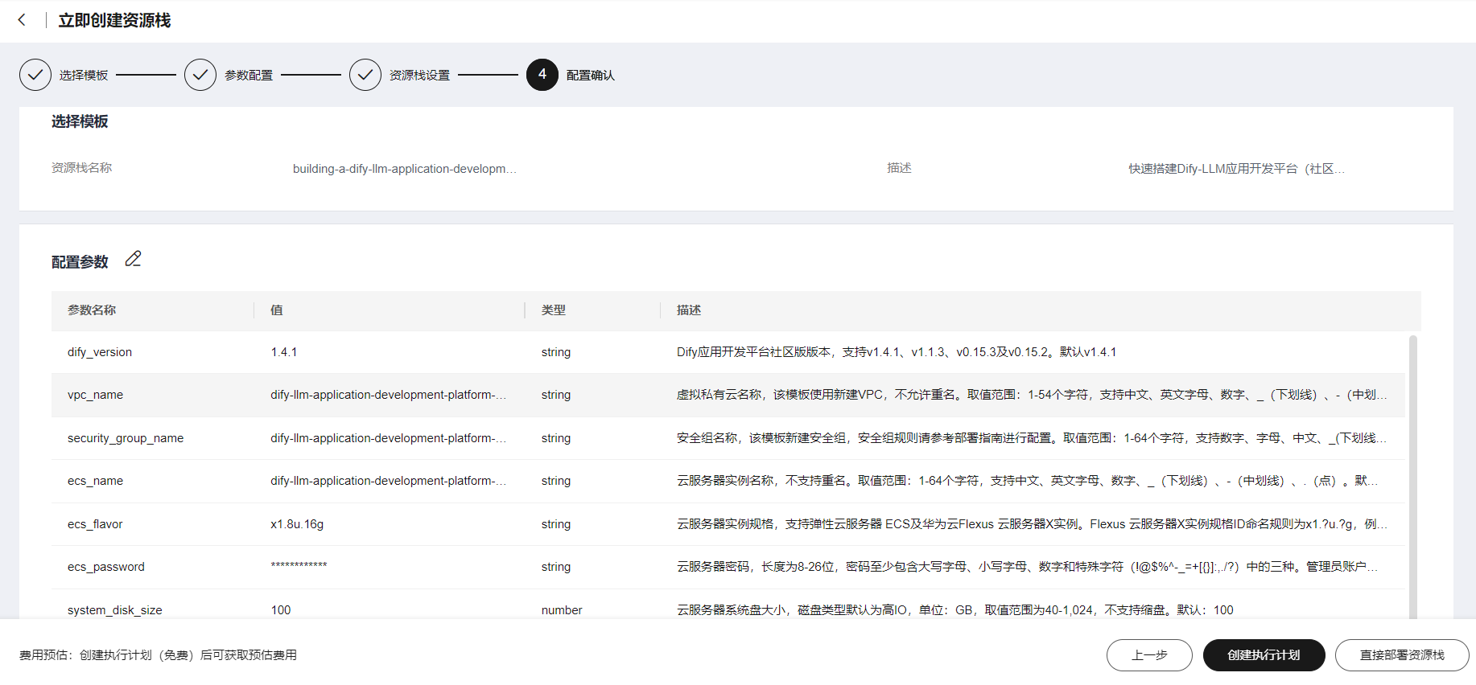Screen dimensions: 1476x685
Task: Click the dify_version parameter name
Action: pos(100,352)
